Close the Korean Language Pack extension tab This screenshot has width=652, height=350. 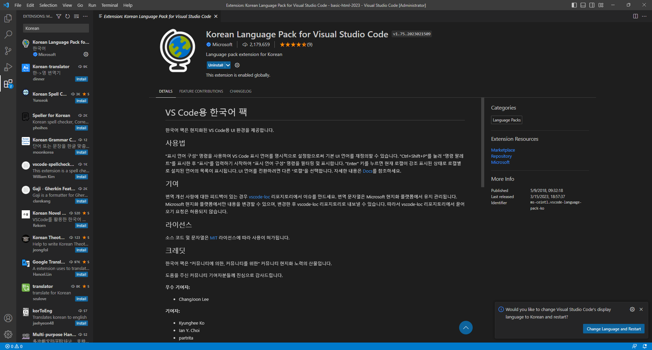[216, 16]
